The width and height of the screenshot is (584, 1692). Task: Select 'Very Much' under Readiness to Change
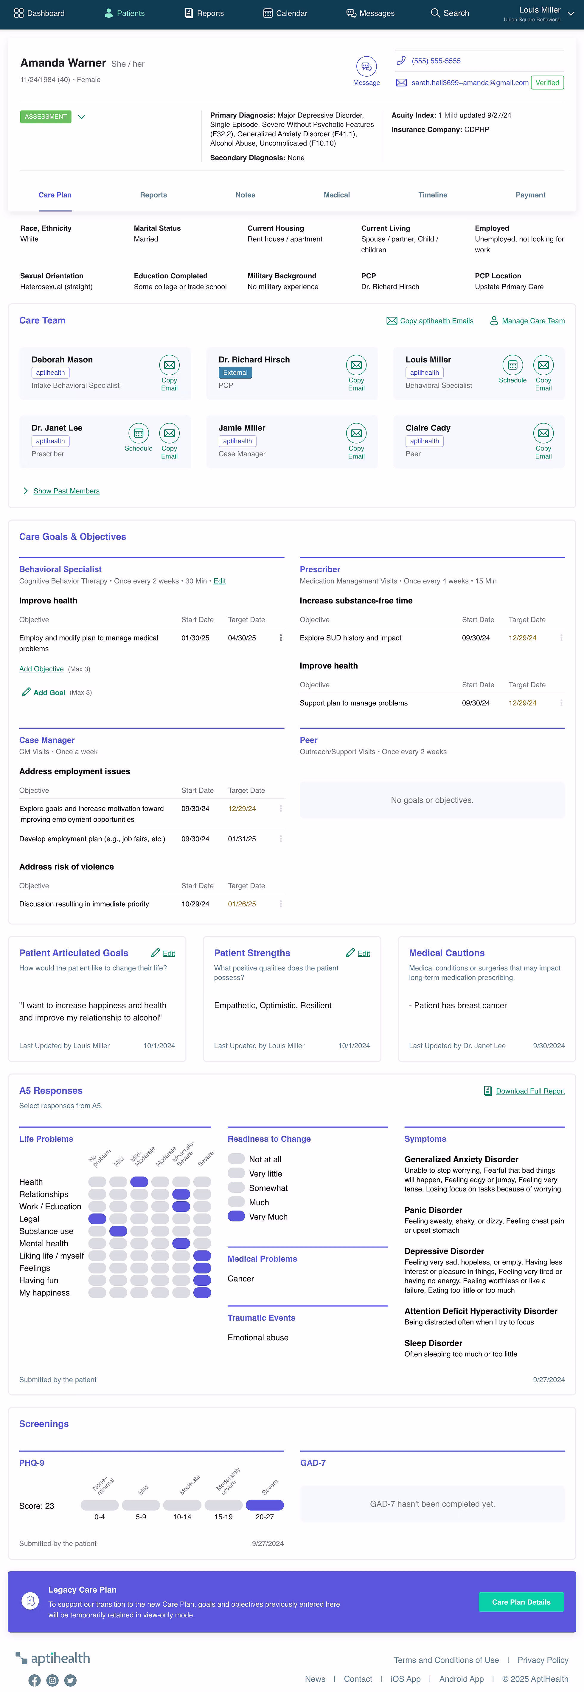(236, 1216)
